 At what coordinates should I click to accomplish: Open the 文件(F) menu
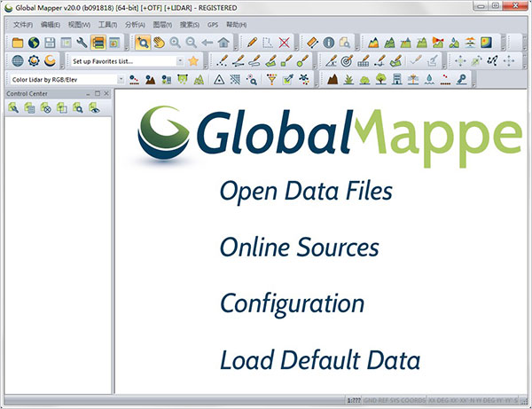tap(22, 24)
